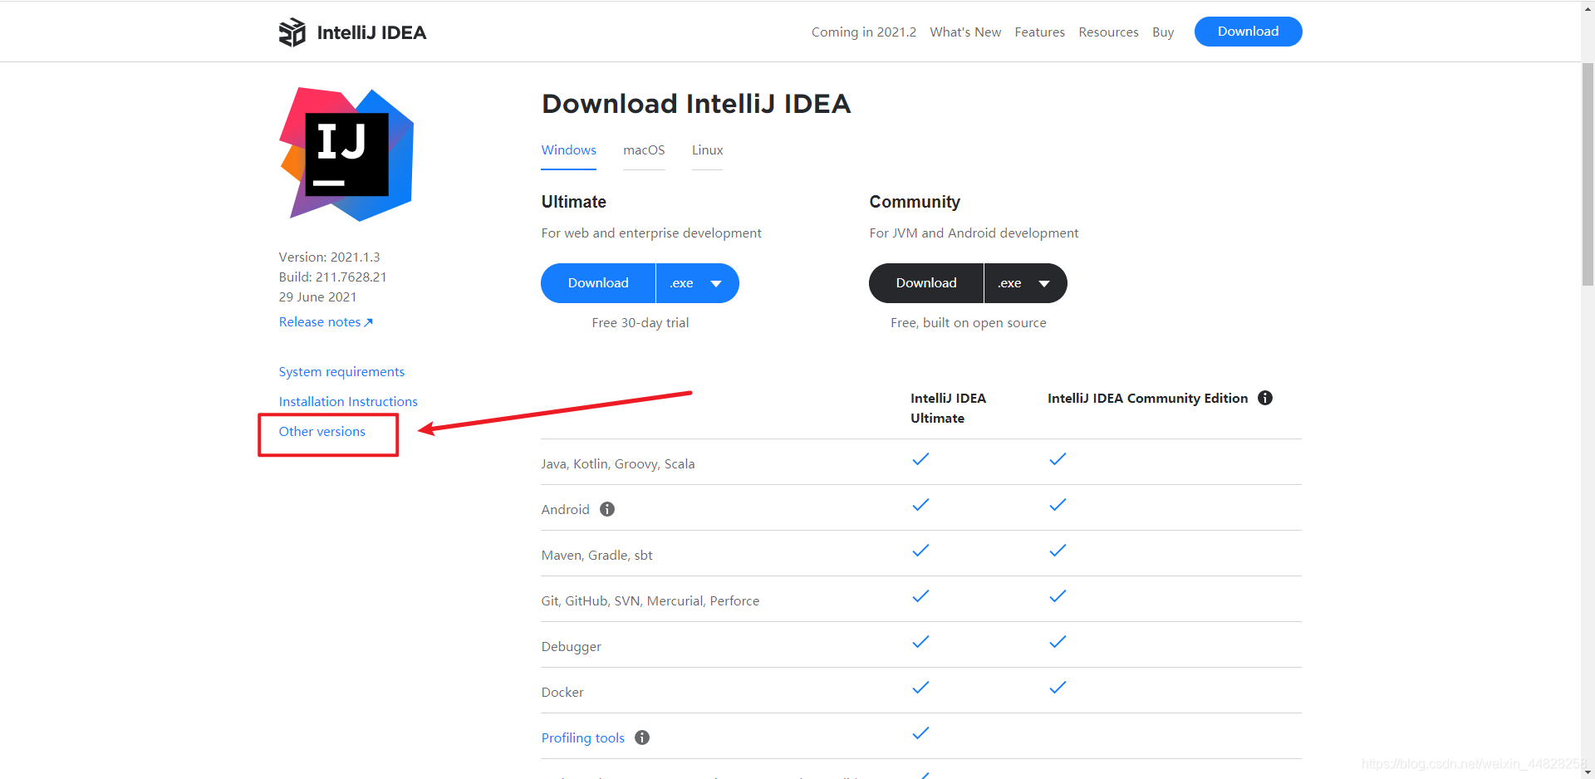The width and height of the screenshot is (1595, 779).
Task: Click 'Maven, Gradle, sbt' row text
Action: click(596, 556)
